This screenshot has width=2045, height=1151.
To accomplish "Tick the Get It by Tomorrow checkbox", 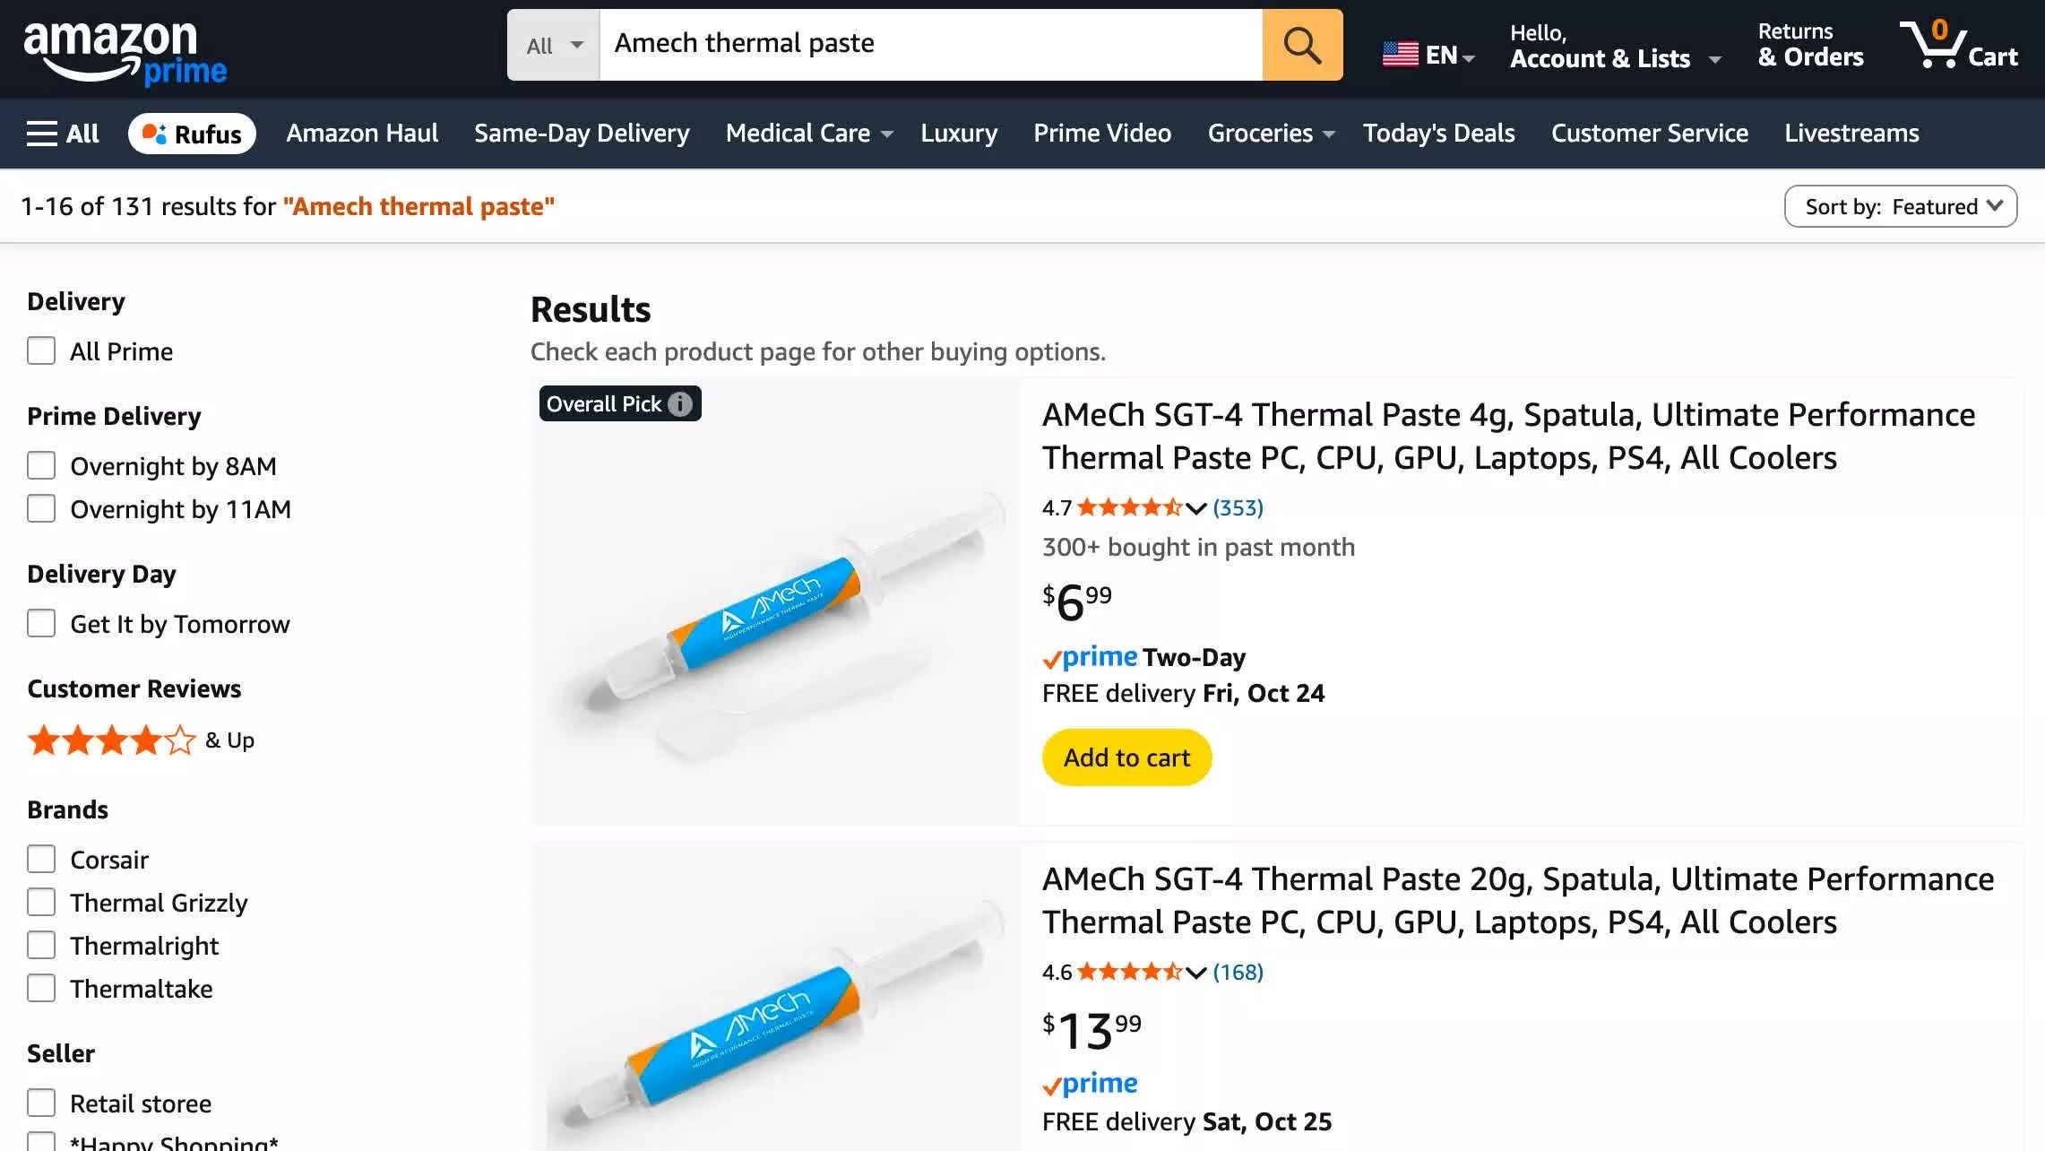I will tap(41, 623).
